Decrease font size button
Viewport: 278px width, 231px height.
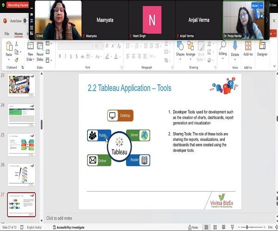click(113, 46)
